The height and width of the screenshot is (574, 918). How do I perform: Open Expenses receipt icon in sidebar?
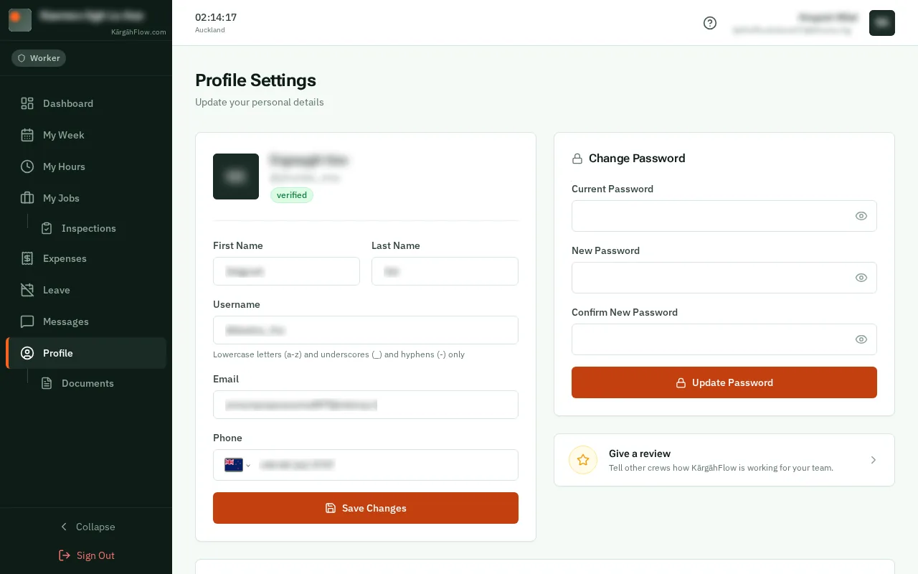tap(27, 258)
